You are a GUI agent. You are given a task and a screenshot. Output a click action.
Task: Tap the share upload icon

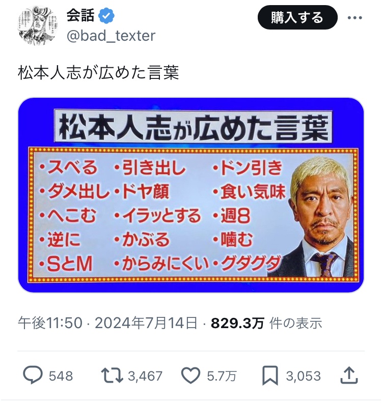[349, 375]
